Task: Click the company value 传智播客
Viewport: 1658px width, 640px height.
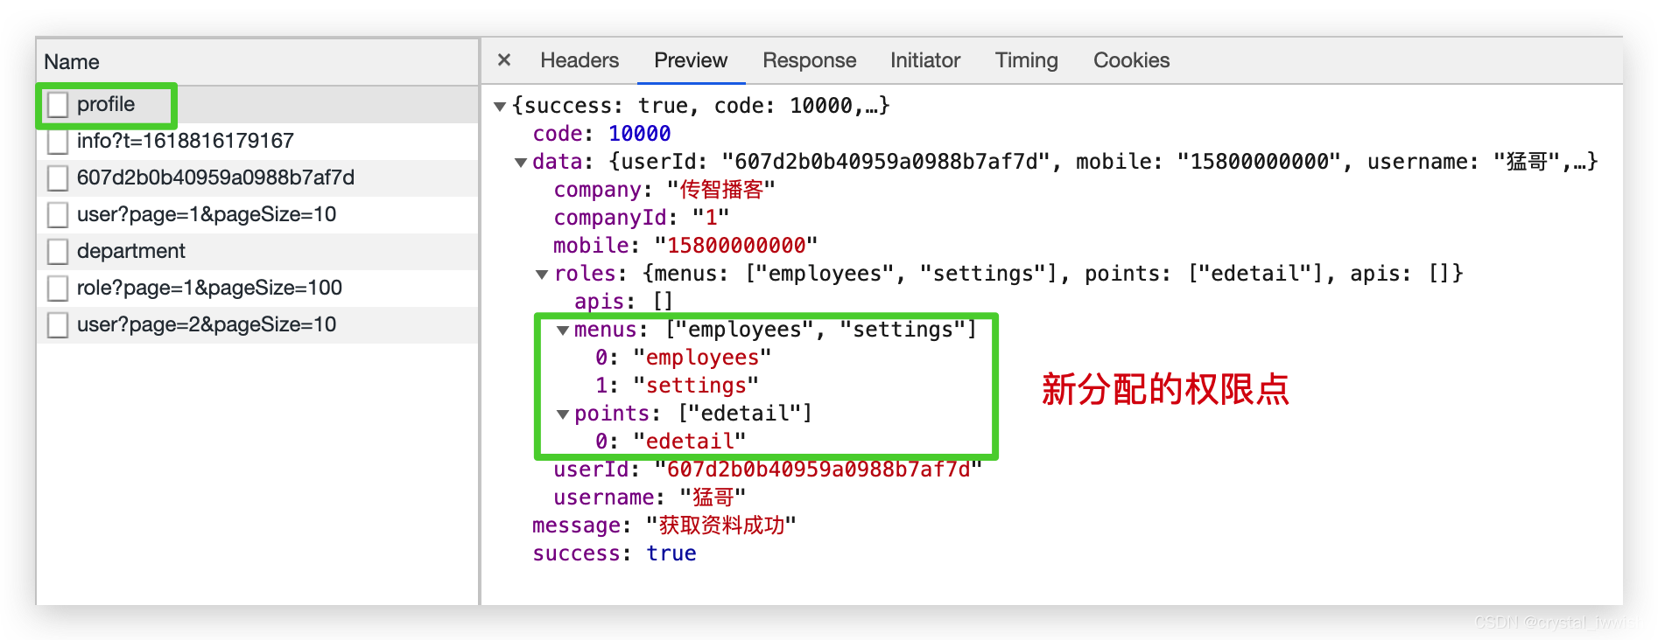Action: [721, 190]
